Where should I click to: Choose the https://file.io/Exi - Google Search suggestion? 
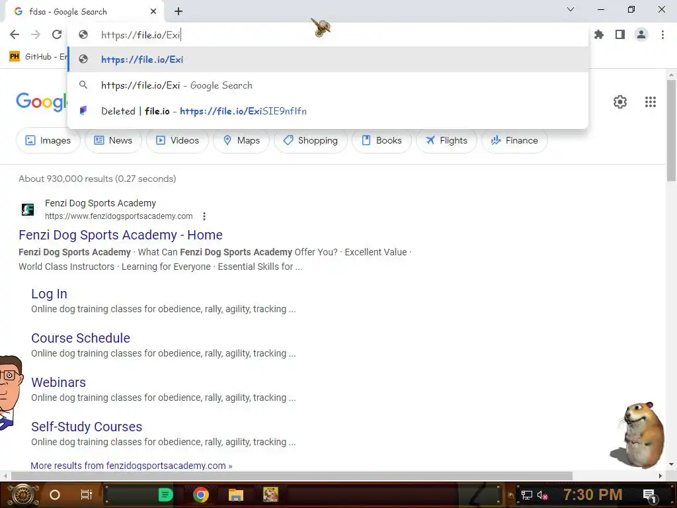(328, 85)
